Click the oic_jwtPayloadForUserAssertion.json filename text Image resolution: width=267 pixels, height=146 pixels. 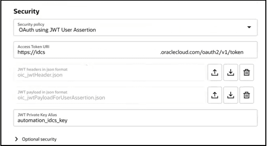coord(62,98)
